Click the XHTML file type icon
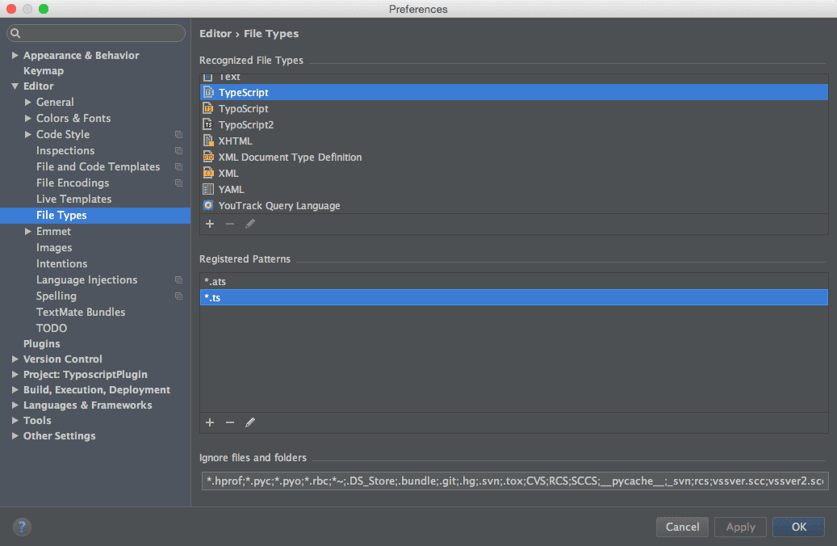The image size is (837, 546). click(209, 141)
